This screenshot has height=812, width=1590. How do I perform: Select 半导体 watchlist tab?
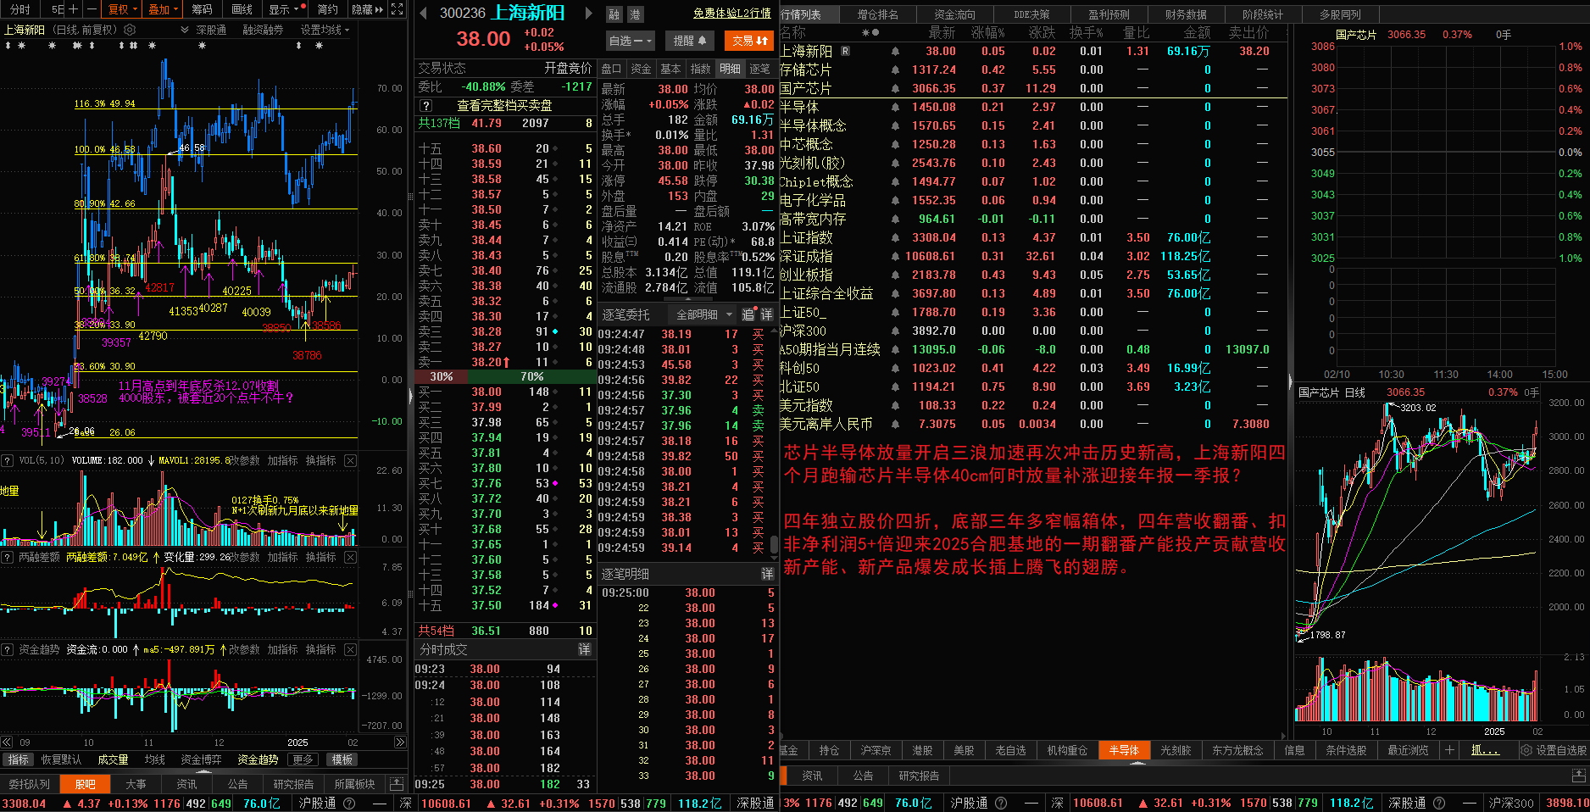(x=1124, y=750)
